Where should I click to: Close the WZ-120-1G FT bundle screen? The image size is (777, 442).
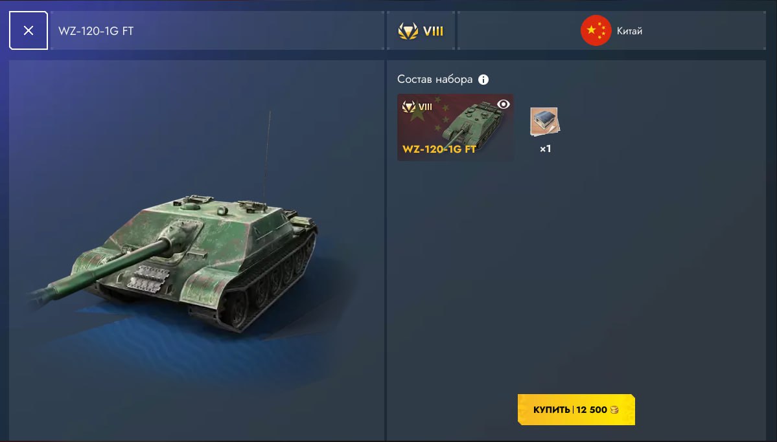pos(29,30)
